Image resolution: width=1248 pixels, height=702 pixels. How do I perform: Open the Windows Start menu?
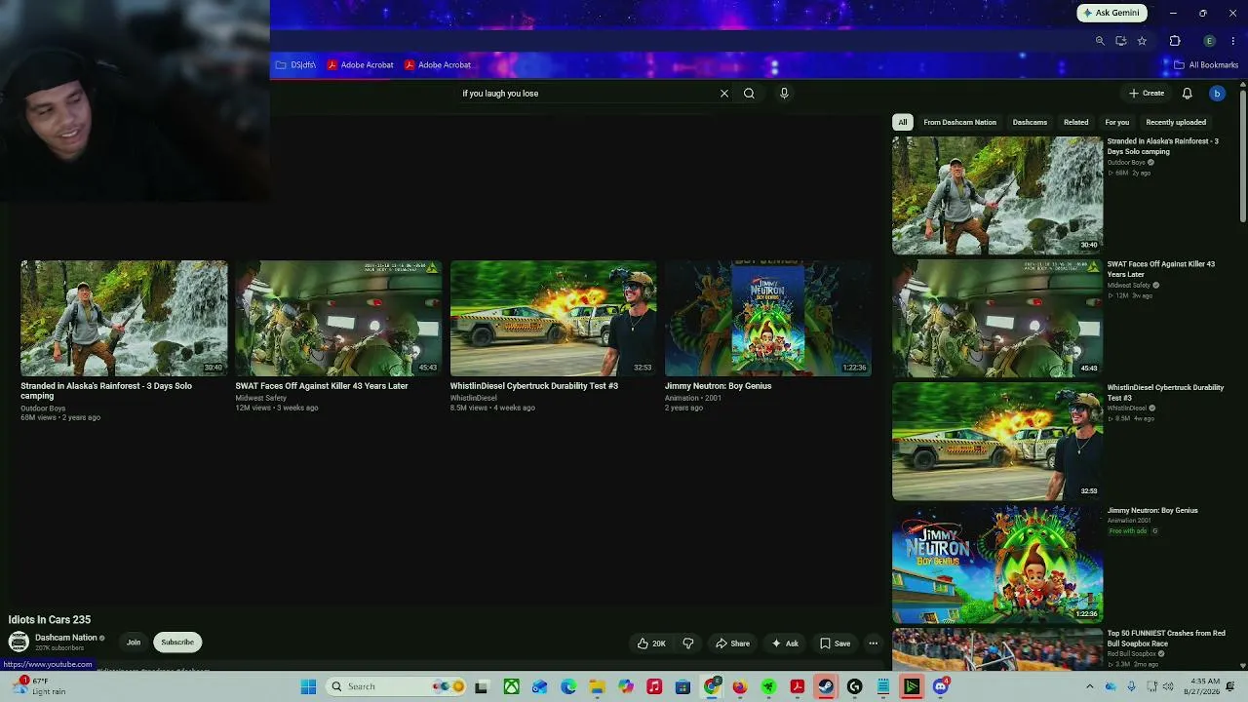click(308, 687)
